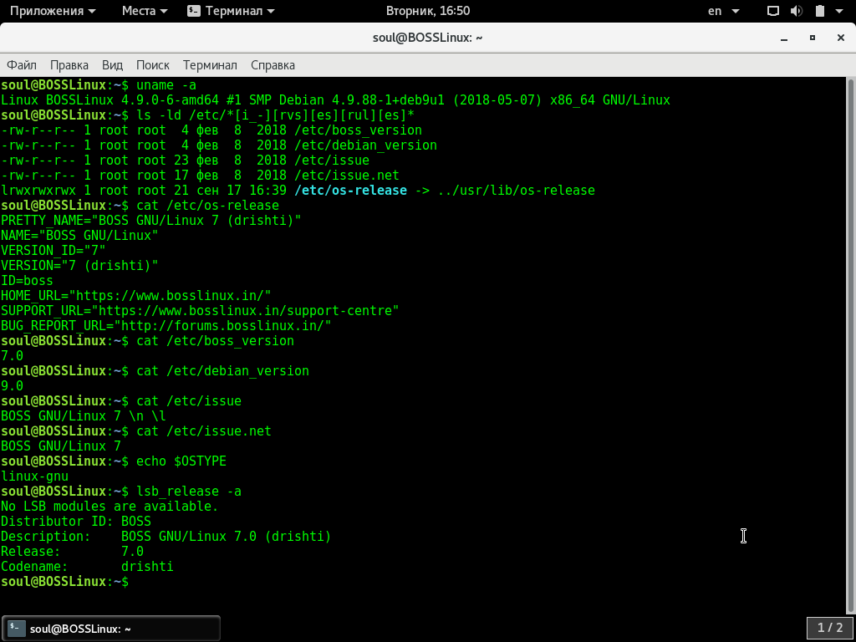Click the /etc/os-release symlink name in listing
Viewport: 856px width, 642px height.
350,191
